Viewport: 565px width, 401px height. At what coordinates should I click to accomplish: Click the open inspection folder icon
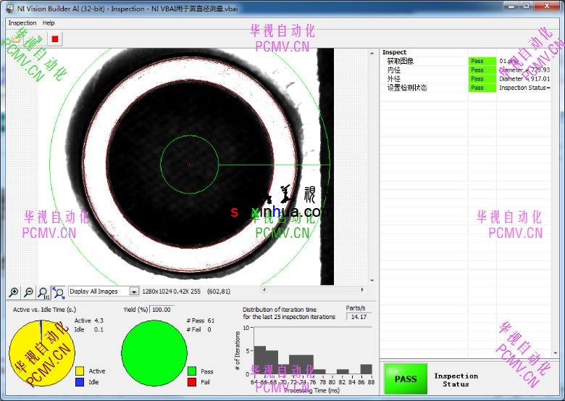(16, 38)
